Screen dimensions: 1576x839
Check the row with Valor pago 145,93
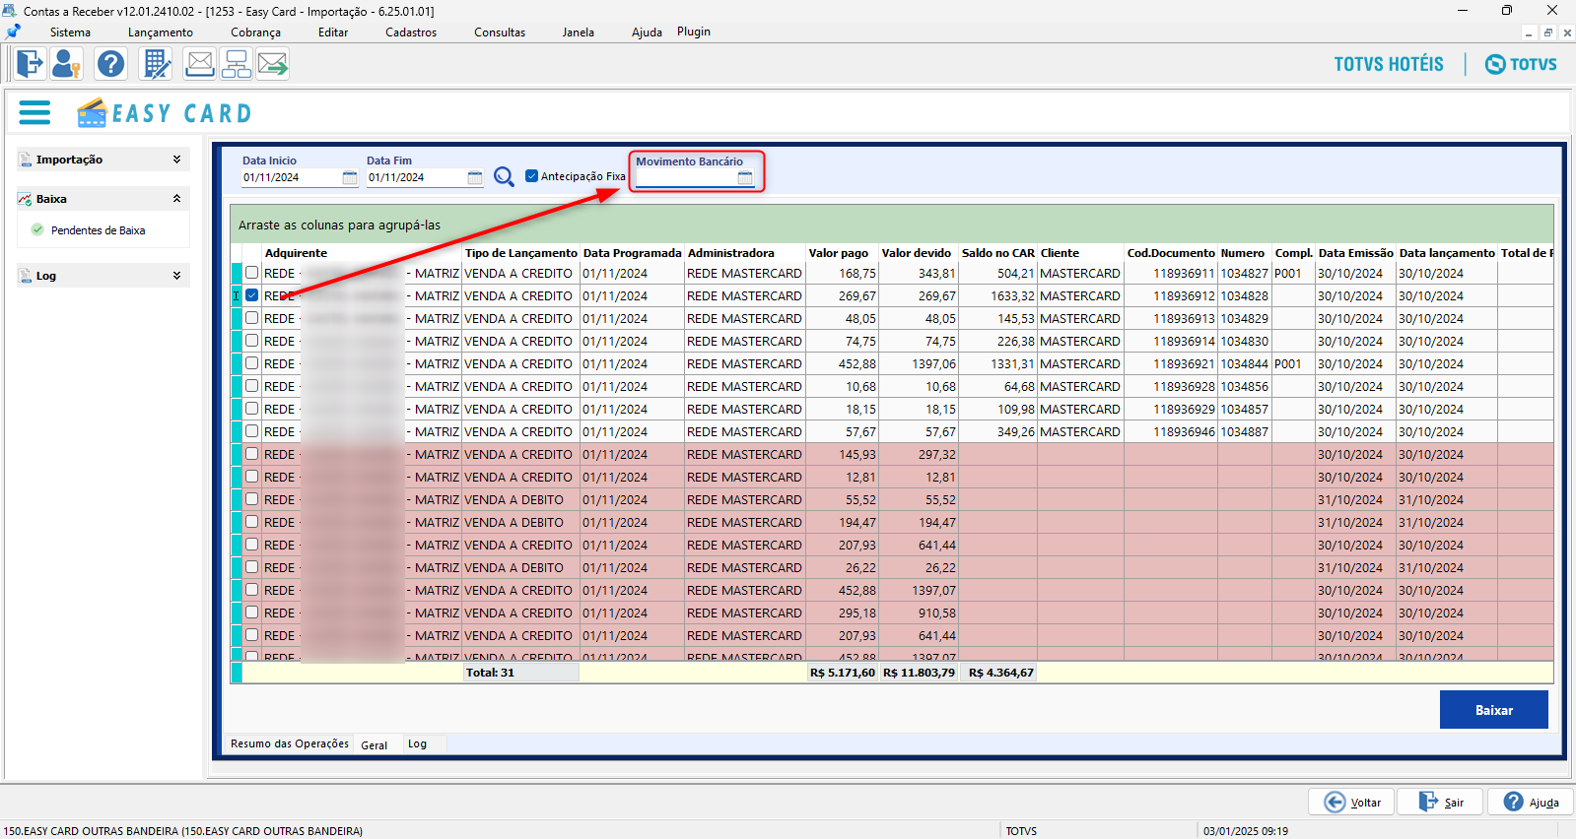(x=252, y=454)
